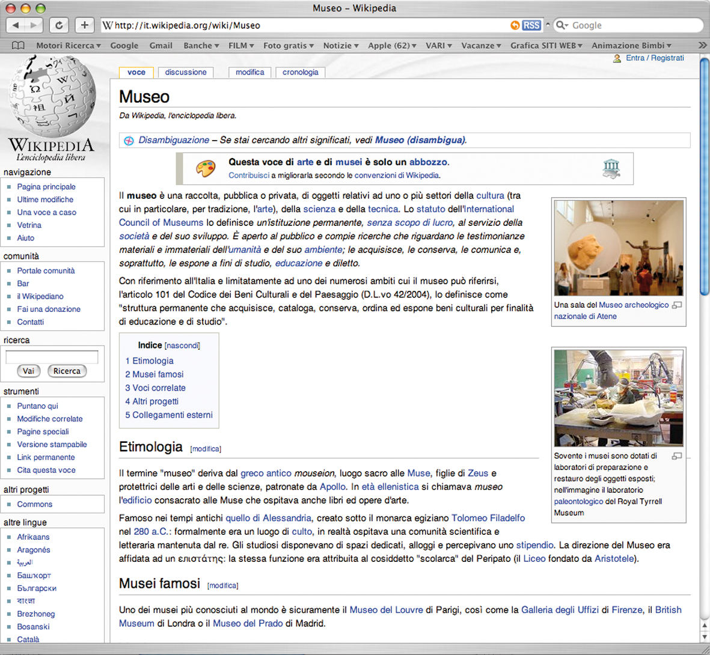Focus the Wikipedia sidebar search field
The image size is (710, 655).
52,357
